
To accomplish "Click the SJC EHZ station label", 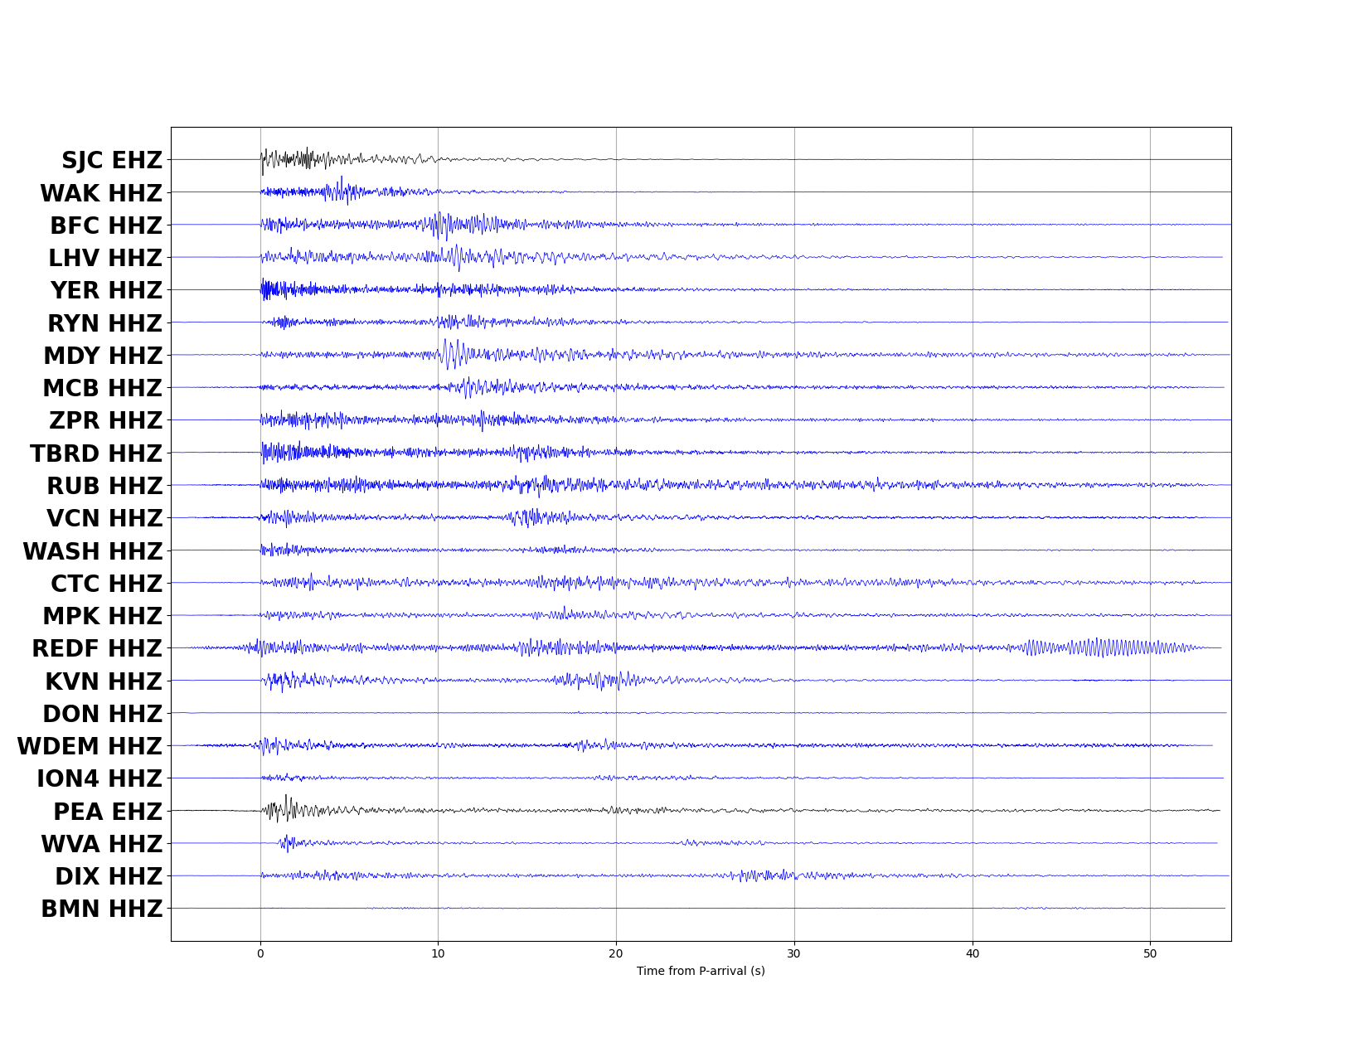I will click(x=112, y=161).
